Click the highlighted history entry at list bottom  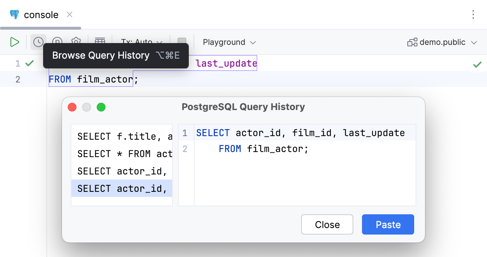click(122, 188)
